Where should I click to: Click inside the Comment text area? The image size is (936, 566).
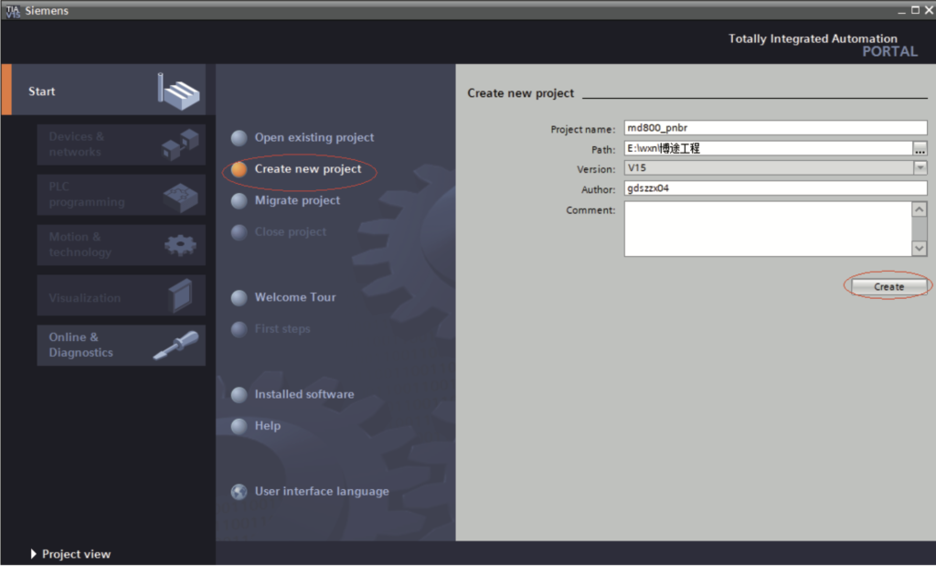[x=768, y=229]
